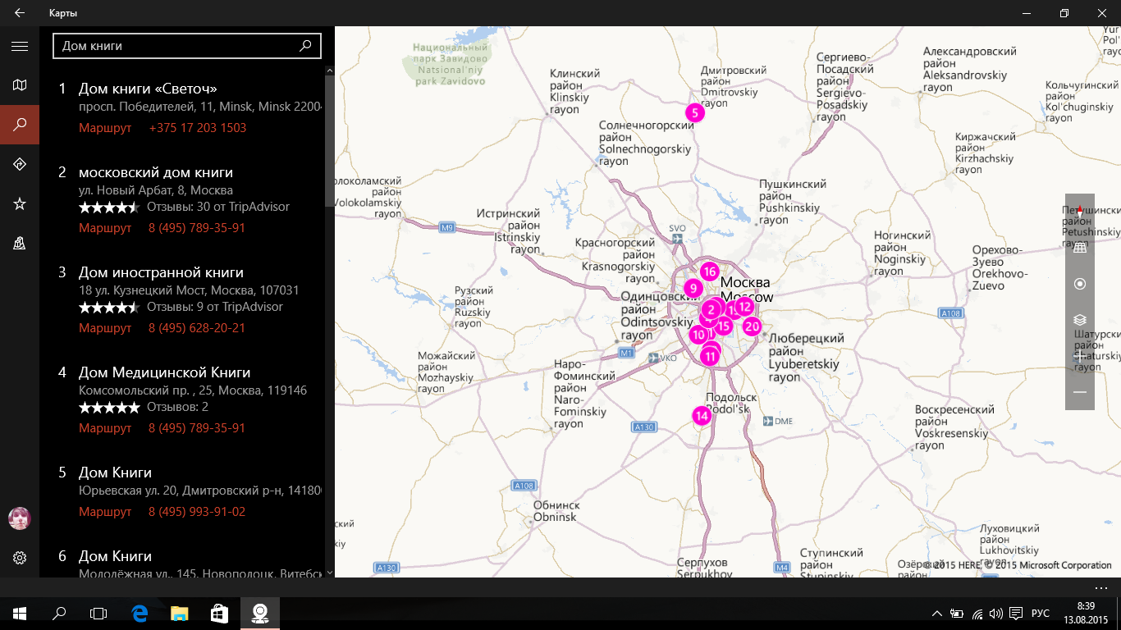
Task: Open the Wi-Fi network tray icon
Action: [x=977, y=614]
